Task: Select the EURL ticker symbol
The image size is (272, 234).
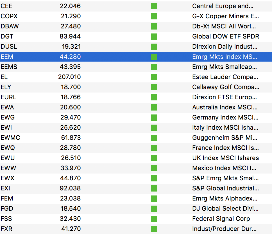Action: pyautogui.click(x=8, y=97)
